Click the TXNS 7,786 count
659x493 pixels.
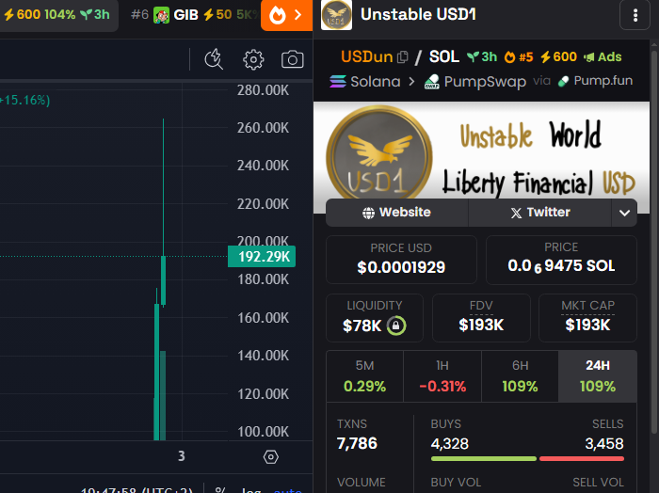(x=357, y=443)
